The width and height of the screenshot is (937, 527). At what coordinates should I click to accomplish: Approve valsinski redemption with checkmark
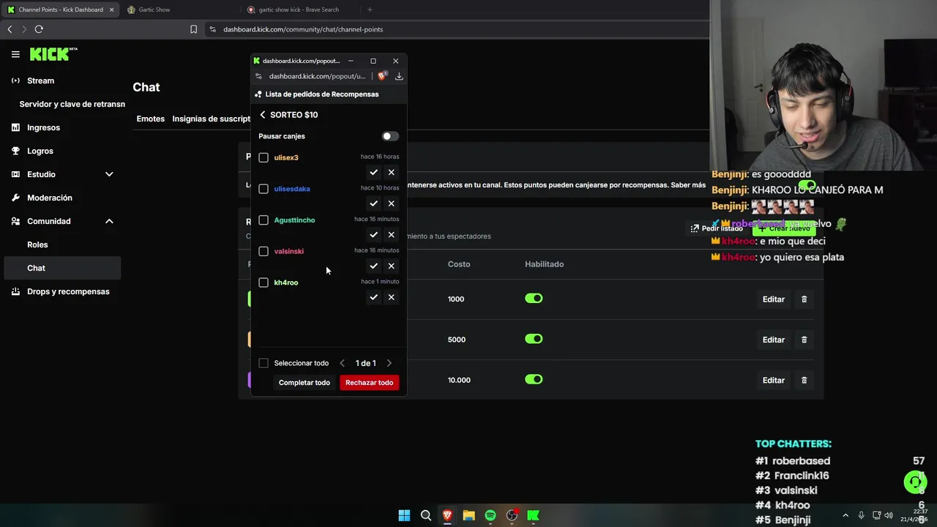tap(373, 266)
